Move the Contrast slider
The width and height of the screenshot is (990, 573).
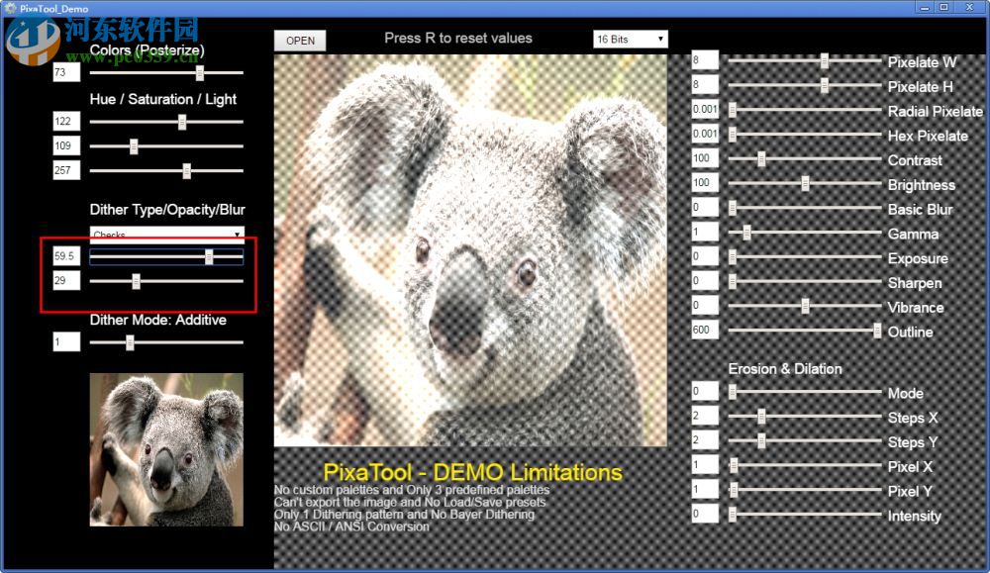pyautogui.click(x=760, y=158)
